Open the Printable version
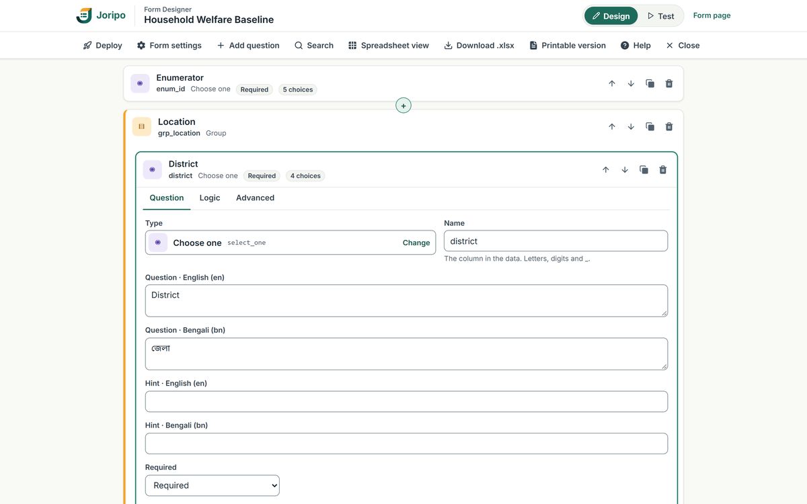 [x=568, y=46]
